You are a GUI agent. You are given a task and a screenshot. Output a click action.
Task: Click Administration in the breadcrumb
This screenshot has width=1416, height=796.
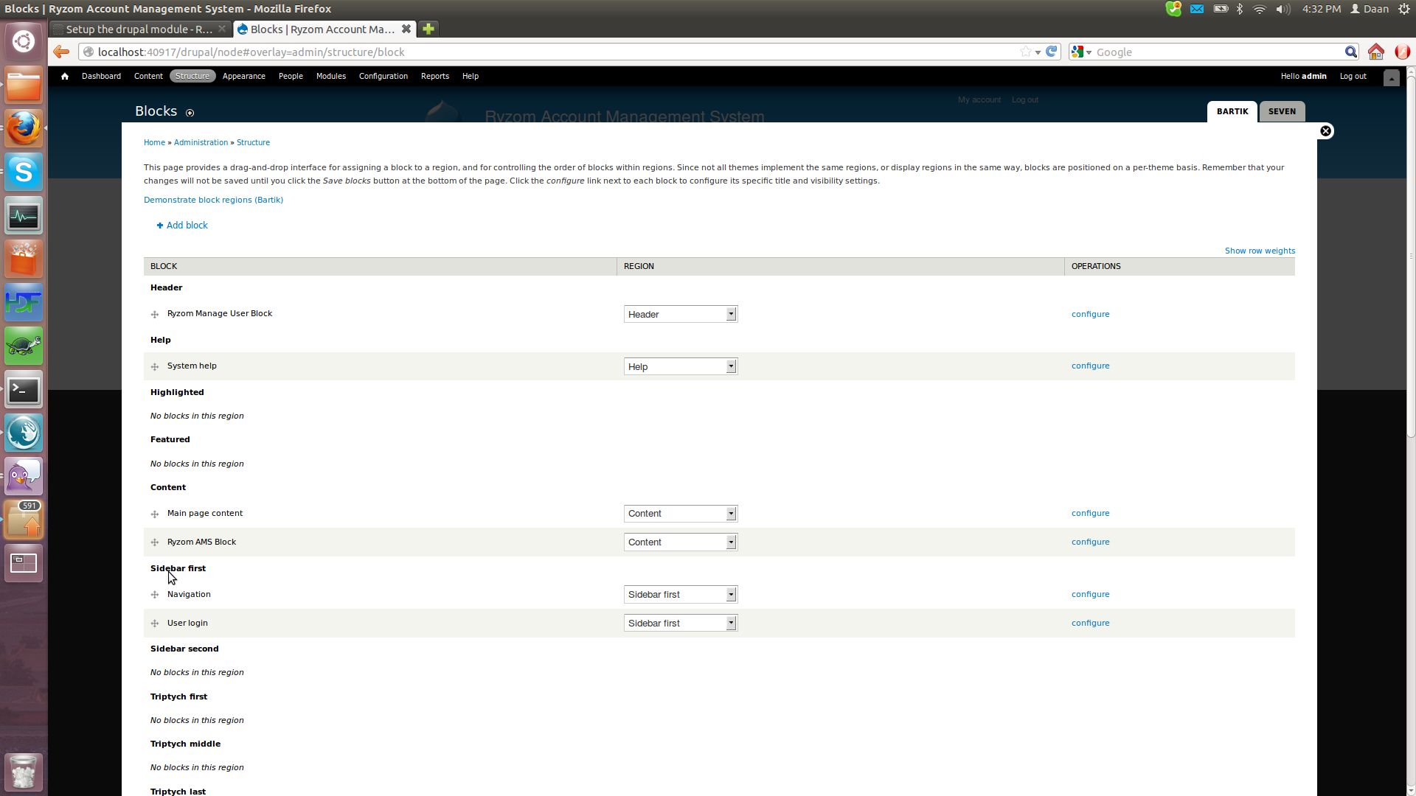coord(201,142)
